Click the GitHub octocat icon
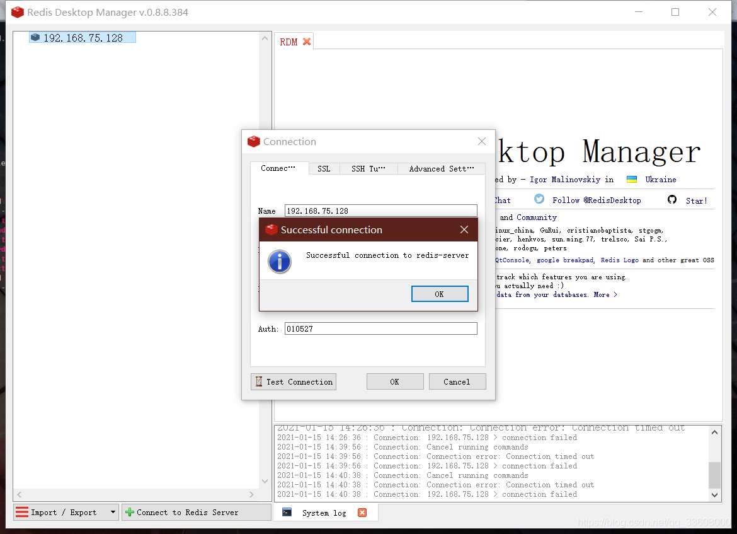 672,199
